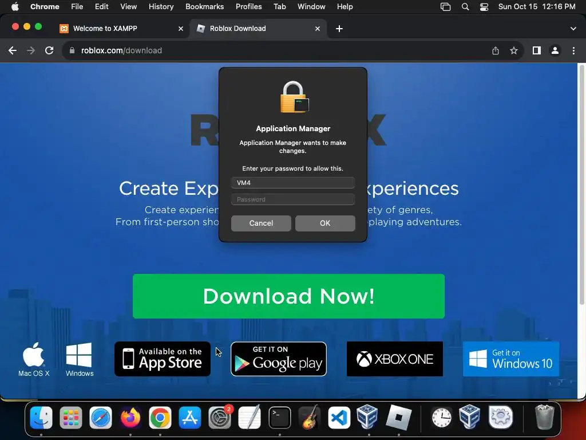The width and height of the screenshot is (586, 440).
Task: Open Terminal from the Dock
Action: tap(279, 418)
